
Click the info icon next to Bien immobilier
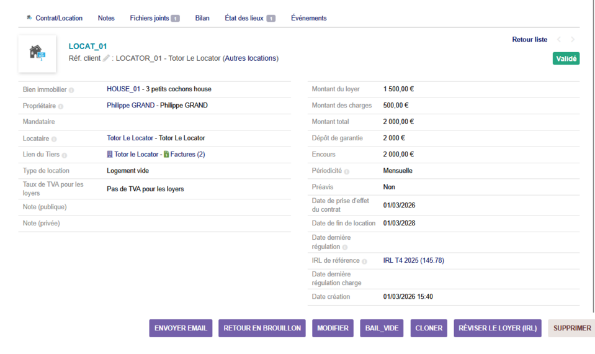pos(71,90)
